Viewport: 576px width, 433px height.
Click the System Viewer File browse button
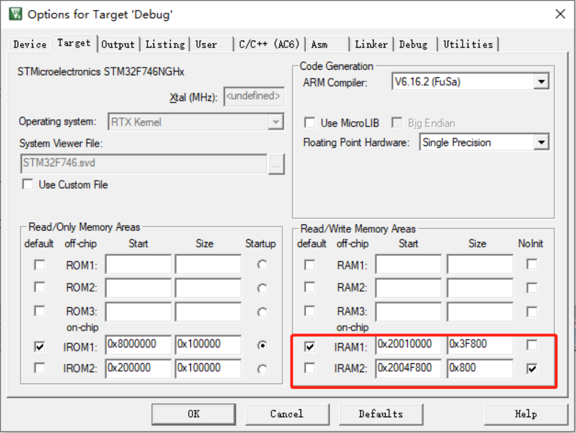[276, 164]
